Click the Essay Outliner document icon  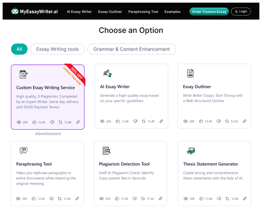point(190,73)
